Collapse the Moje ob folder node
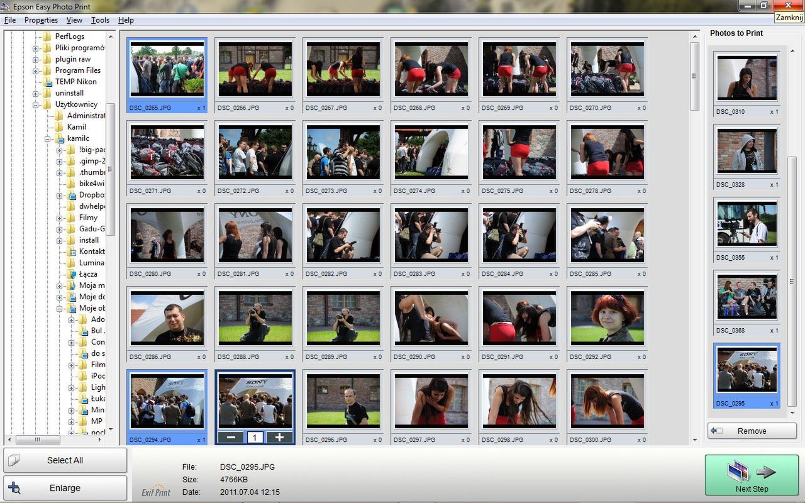The height and width of the screenshot is (503, 805). coord(60,308)
